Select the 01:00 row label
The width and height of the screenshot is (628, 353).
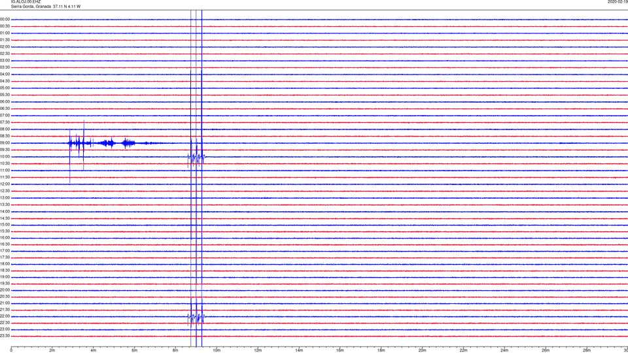click(5, 33)
